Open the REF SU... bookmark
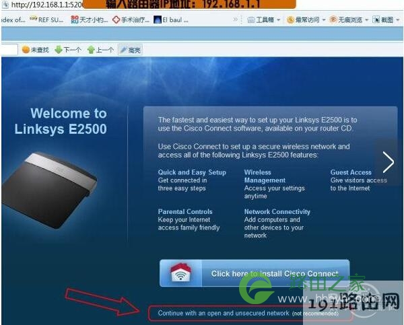Viewport: 404px width, 325px height. click(x=46, y=20)
